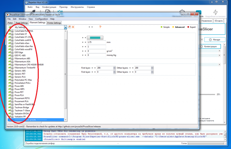Click the gear icon on the Manager button
The image size is (231, 149).
pyautogui.click(x=210, y=40)
